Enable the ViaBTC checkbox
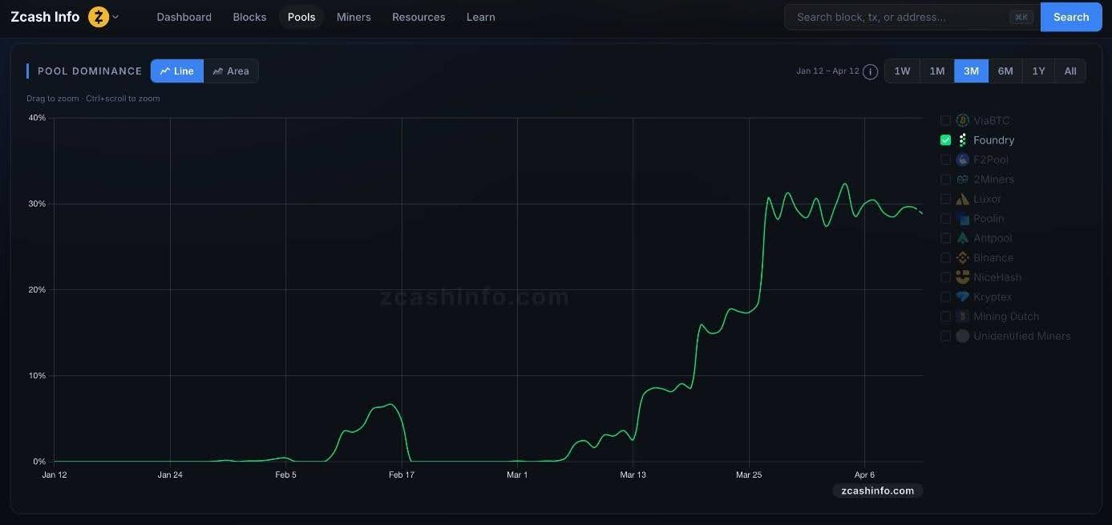The height and width of the screenshot is (525, 1112). click(x=945, y=119)
